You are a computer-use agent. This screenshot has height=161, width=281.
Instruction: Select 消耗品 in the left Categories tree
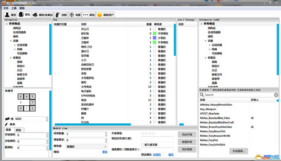tap(17, 28)
